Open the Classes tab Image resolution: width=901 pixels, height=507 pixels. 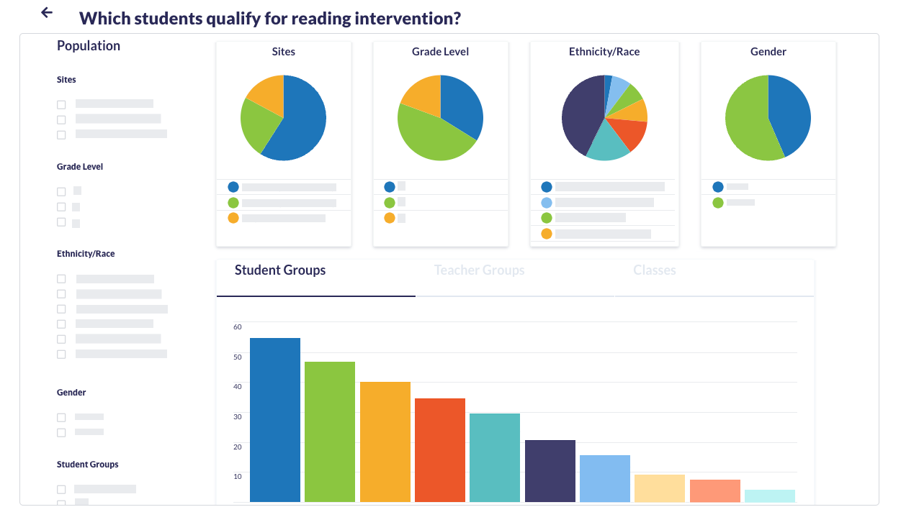(x=654, y=271)
